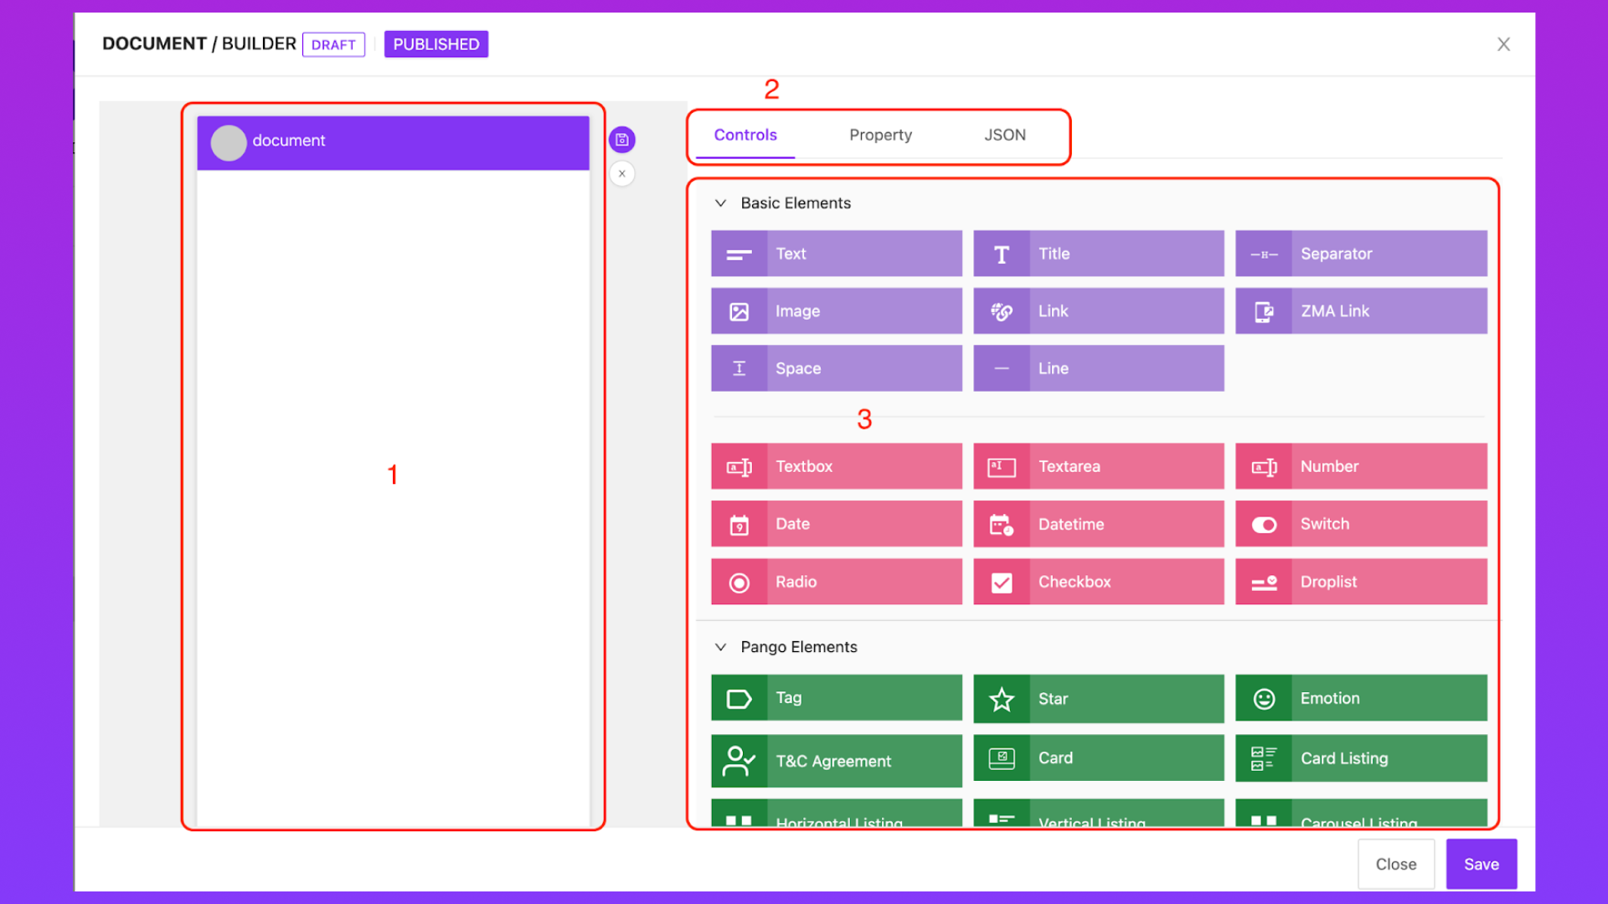Click the PUBLISHED status button

click(x=435, y=44)
